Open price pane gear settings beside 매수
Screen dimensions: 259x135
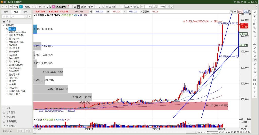coord(235,12)
